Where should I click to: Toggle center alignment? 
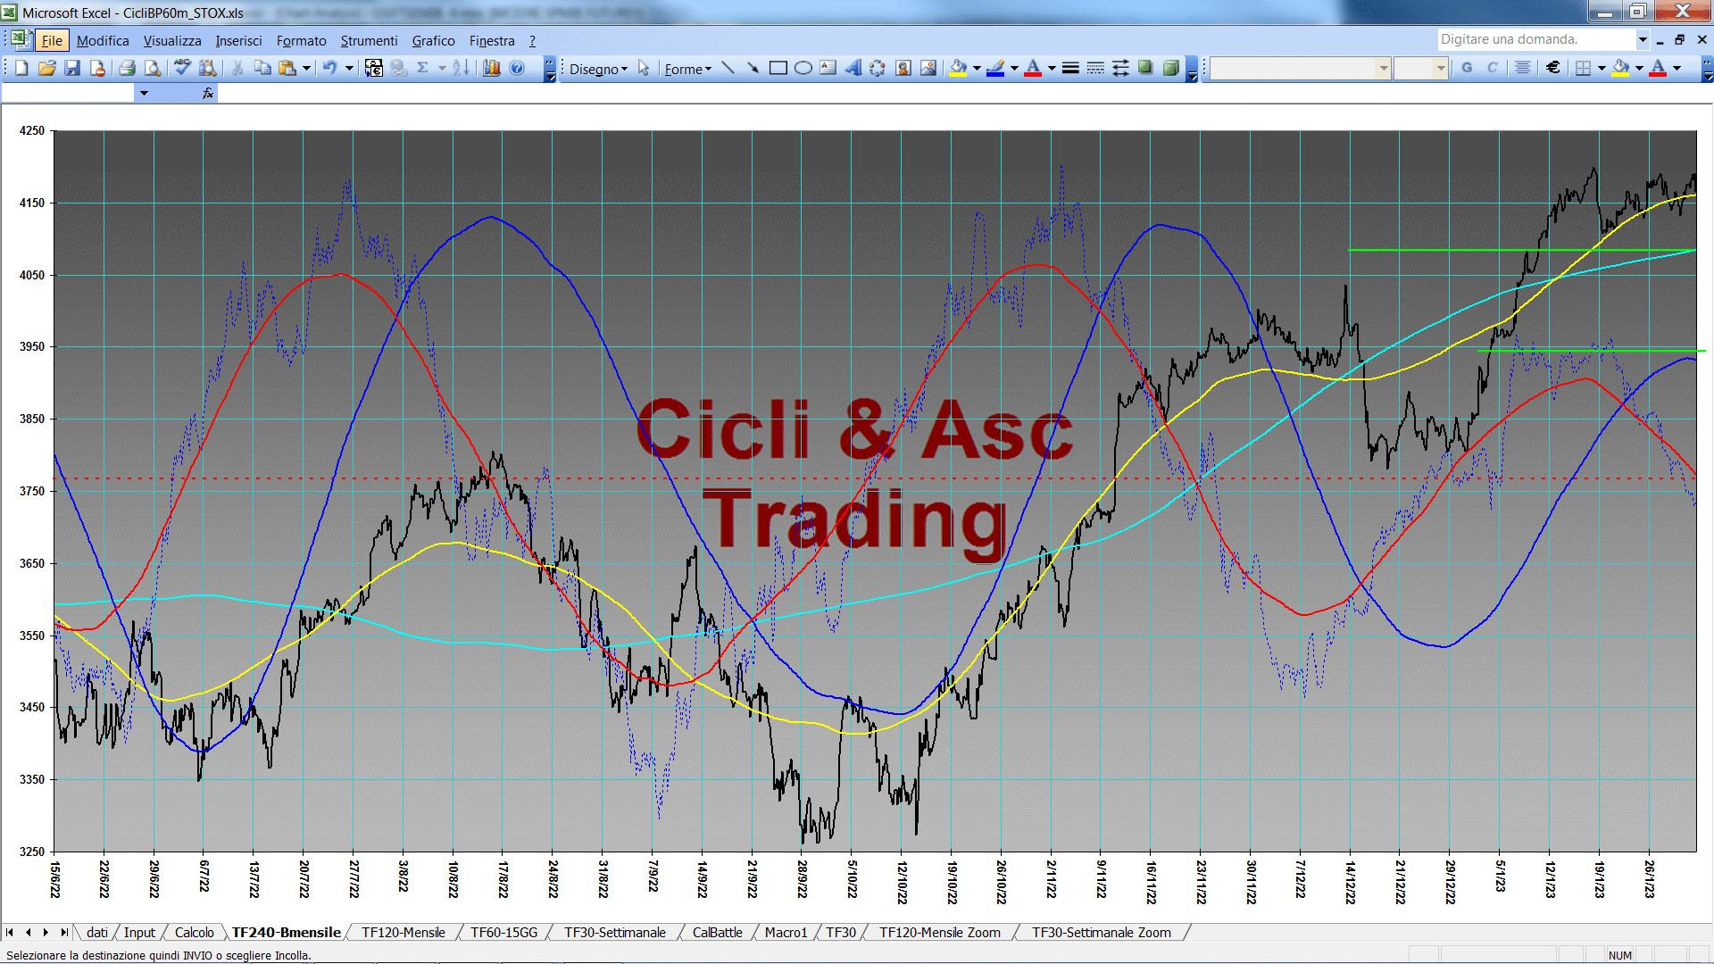(1523, 68)
